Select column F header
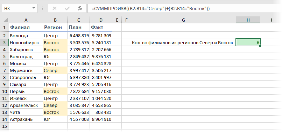 (x=126, y=20)
